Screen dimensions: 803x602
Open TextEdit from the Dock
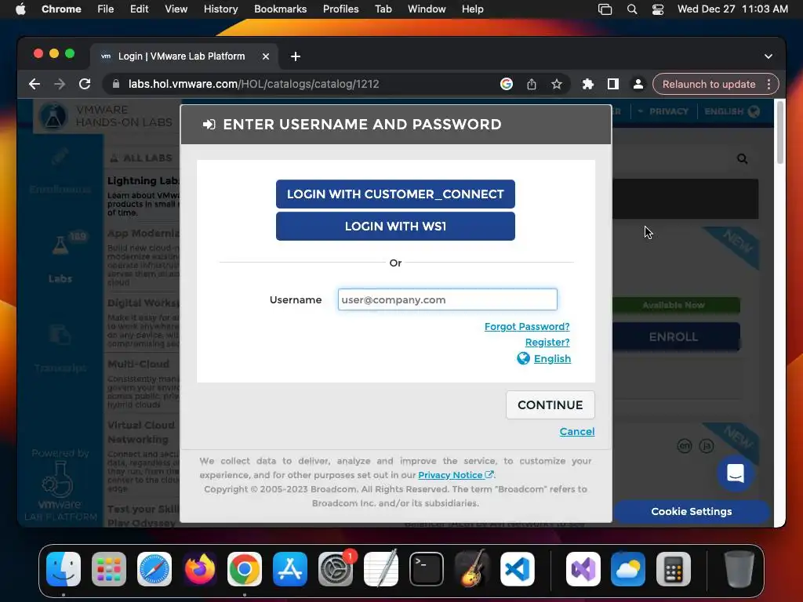click(x=380, y=569)
